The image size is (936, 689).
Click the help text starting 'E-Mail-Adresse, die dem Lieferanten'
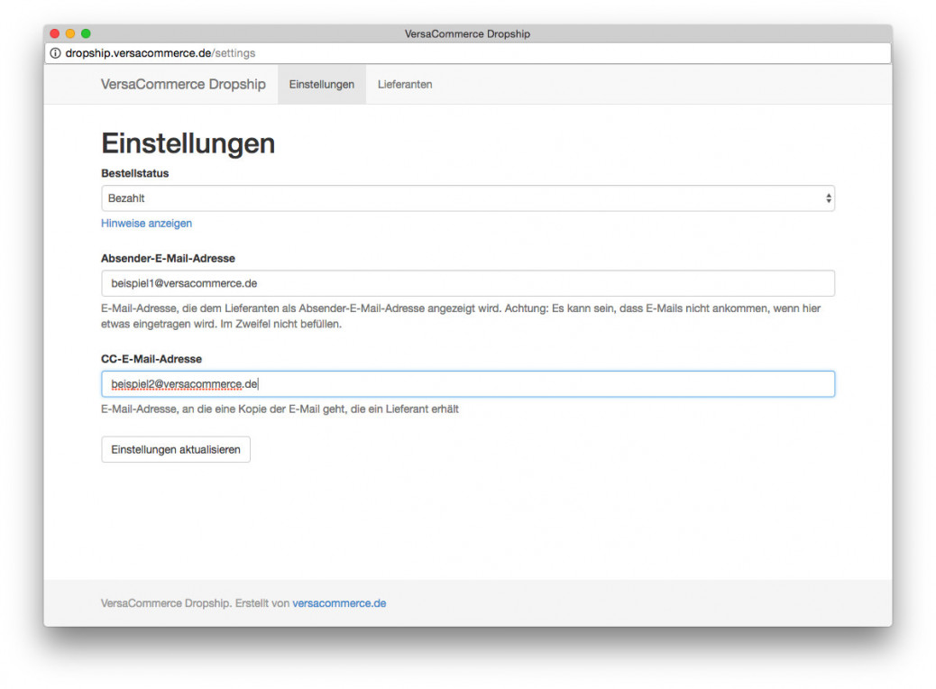tap(461, 316)
